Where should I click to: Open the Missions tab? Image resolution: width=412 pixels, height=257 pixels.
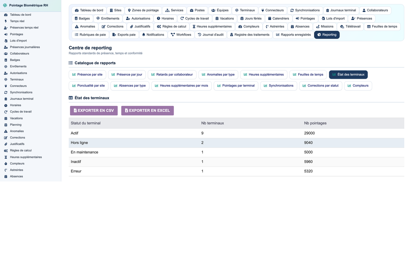pos(325,26)
